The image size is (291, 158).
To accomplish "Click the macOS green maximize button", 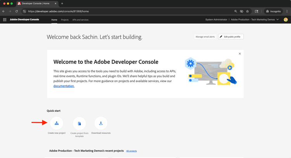I will point(12,4).
